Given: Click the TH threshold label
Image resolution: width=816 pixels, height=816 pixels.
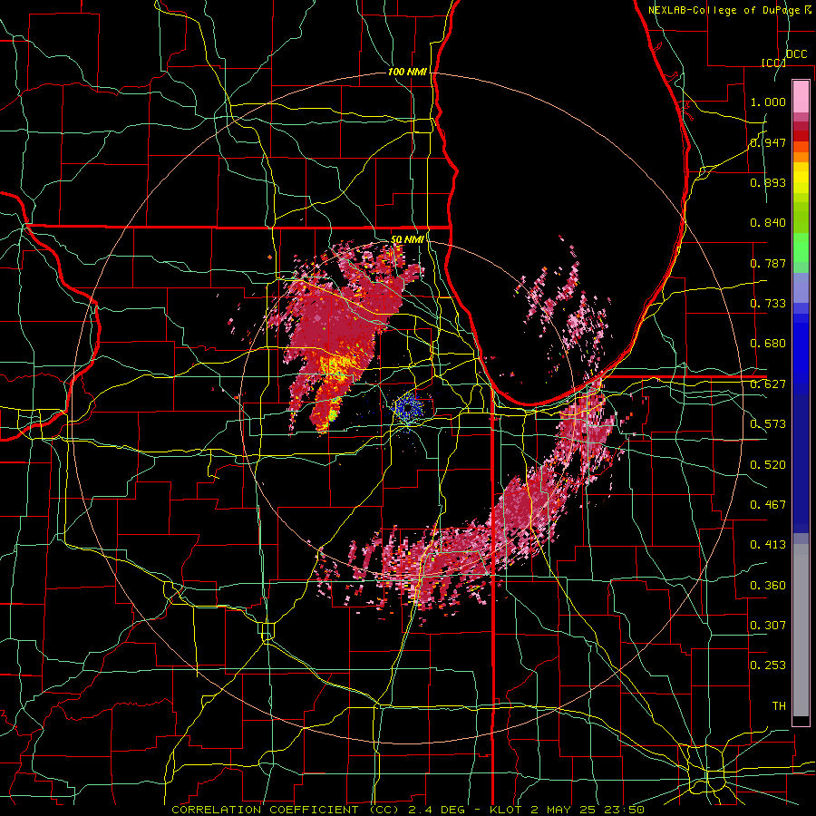Looking at the screenshot, I should [x=779, y=706].
